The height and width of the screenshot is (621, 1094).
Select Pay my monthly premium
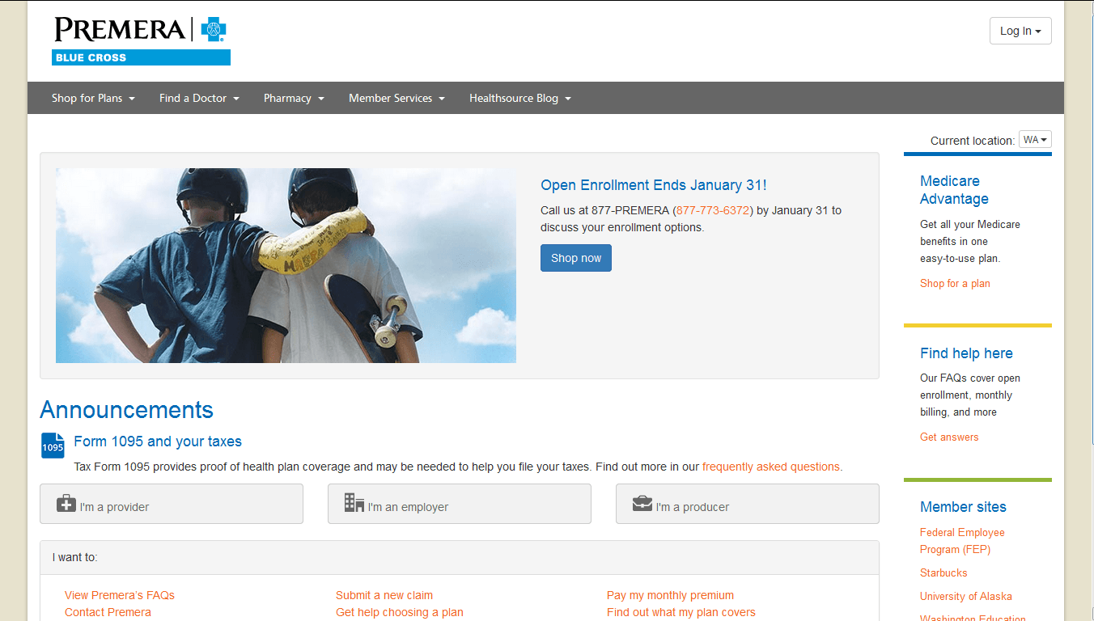[x=670, y=594]
